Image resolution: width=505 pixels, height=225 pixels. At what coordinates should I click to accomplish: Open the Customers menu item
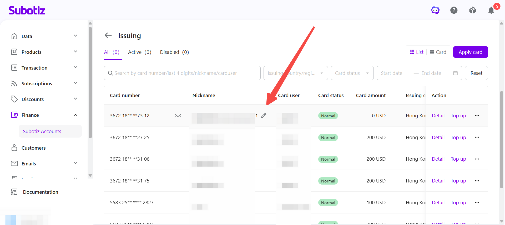coord(33,148)
